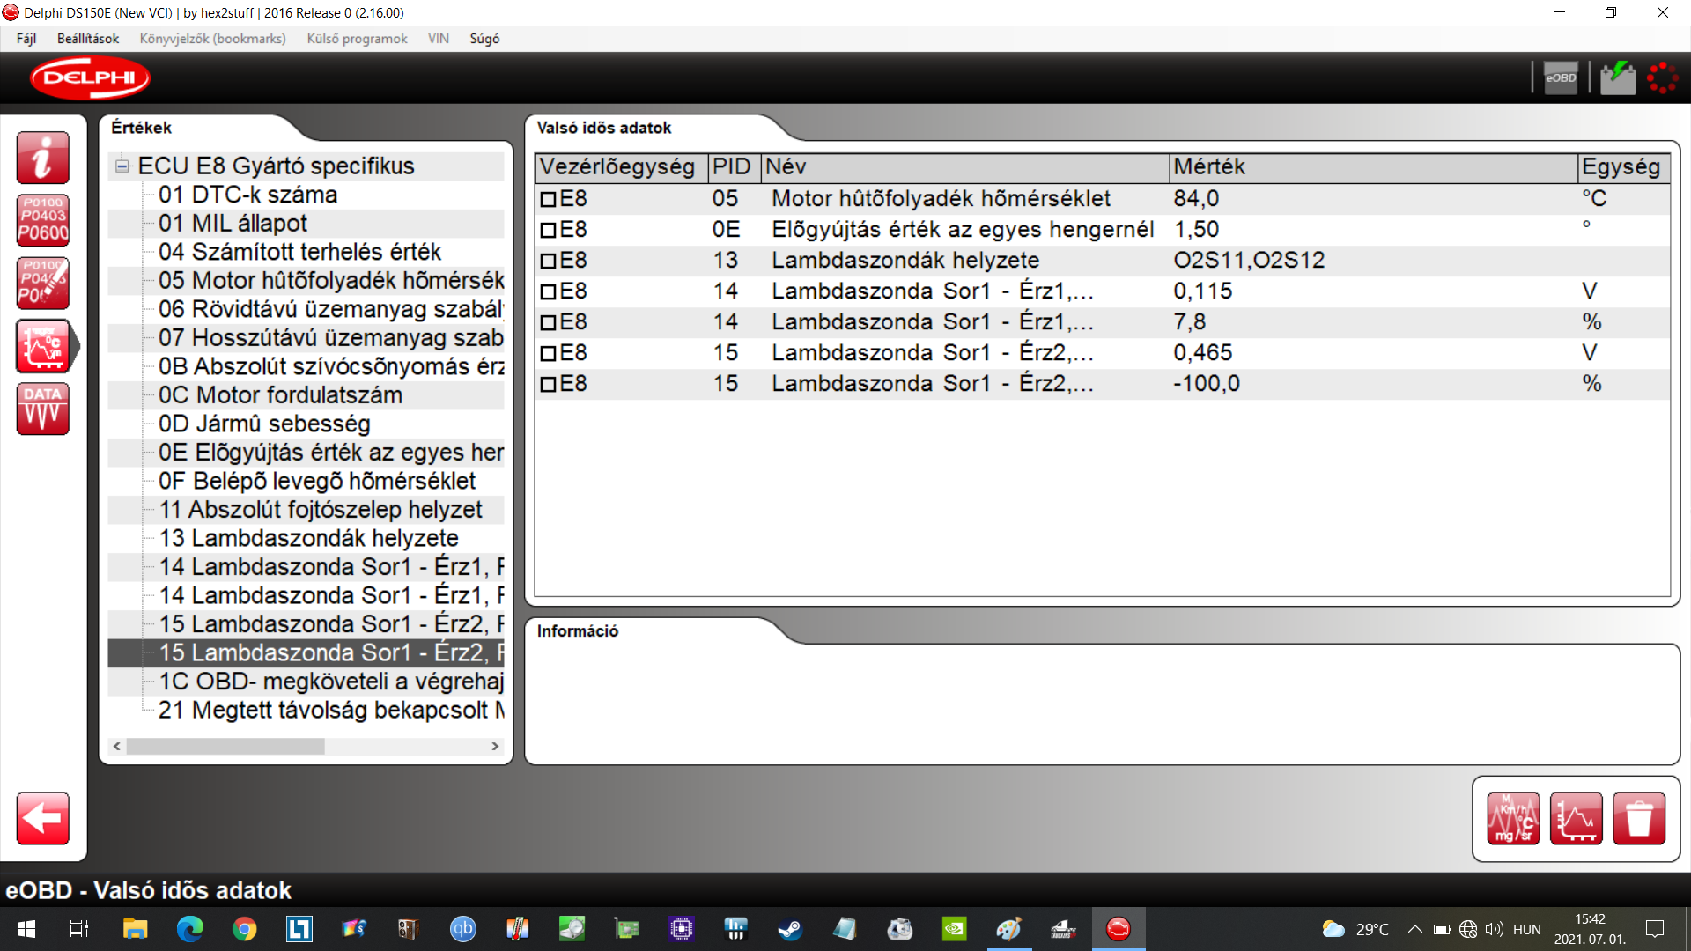1691x951 pixels.
Task: Select 0C Motor fordulatszám in list
Action: tap(280, 395)
